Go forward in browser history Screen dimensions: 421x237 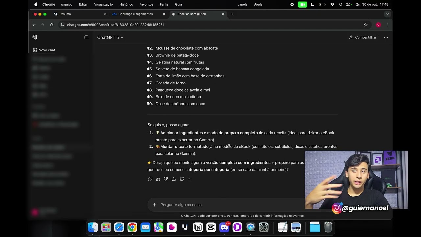click(x=43, y=25)
